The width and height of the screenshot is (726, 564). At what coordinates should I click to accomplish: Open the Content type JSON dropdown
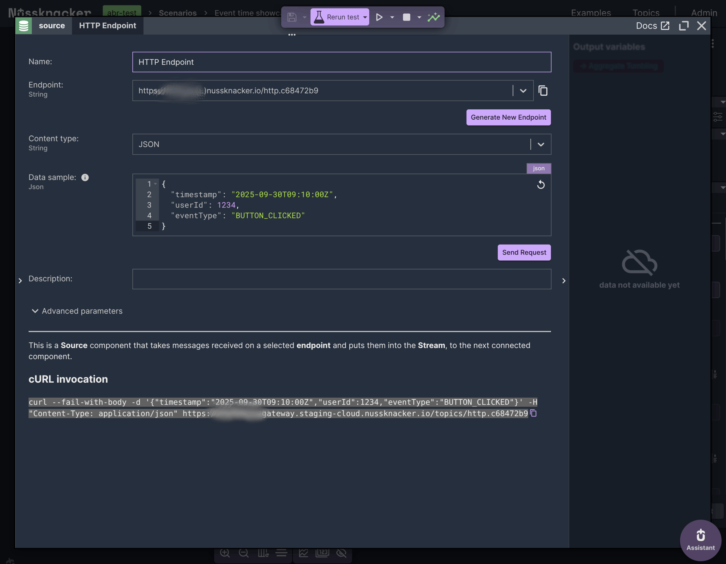(x=541, y=145)
